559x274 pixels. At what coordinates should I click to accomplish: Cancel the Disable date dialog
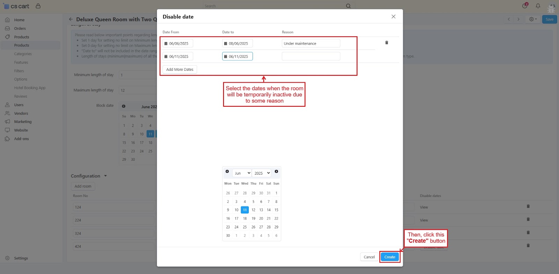(369, 257)
